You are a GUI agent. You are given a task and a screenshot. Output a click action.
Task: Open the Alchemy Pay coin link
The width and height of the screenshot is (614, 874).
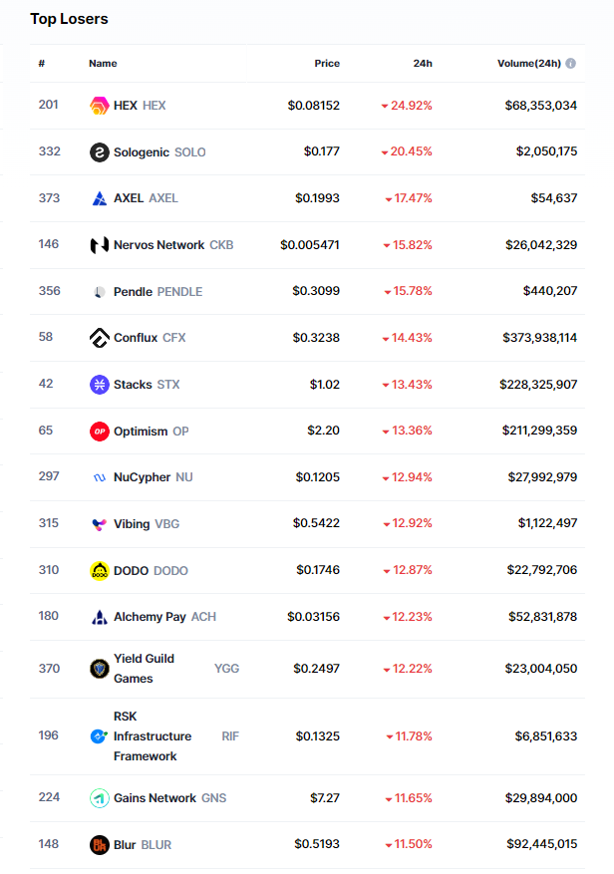coord(150,617)
